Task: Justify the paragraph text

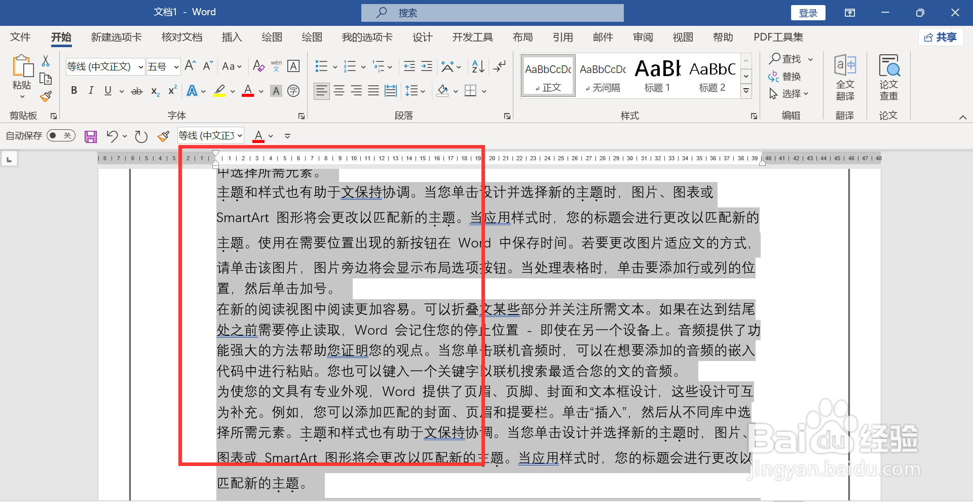Action: tap(373, 91)
